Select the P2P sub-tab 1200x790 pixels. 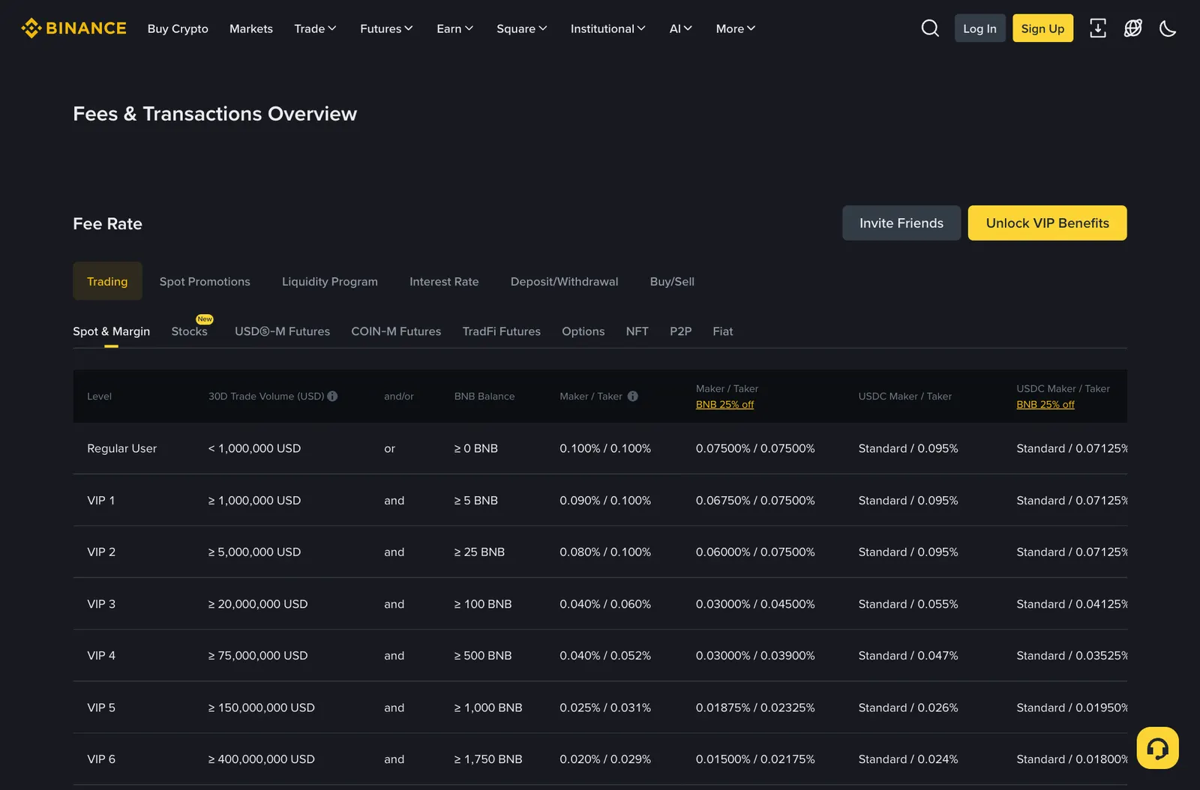pyautogui.click(x=680, y=331)
